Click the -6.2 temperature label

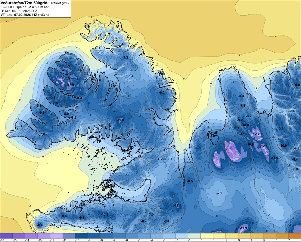(163, 159)
